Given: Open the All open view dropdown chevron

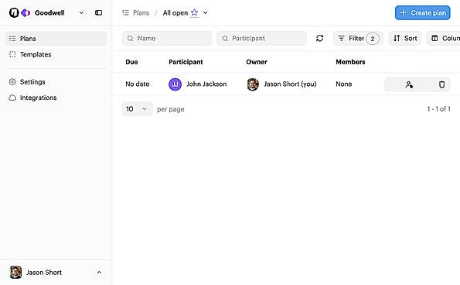Looking at the screenshot, I should pos(206,12).
